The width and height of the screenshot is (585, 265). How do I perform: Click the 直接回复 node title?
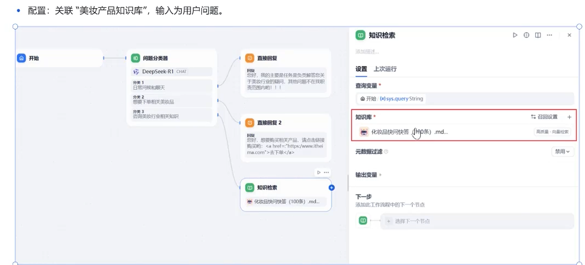coord(267,58)
